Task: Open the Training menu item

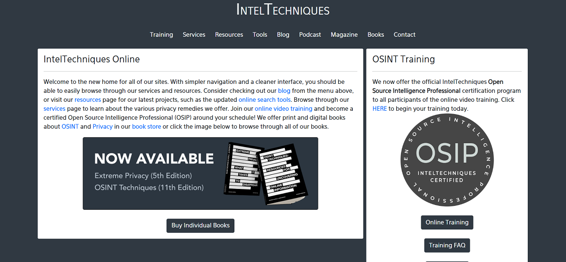Action: (x=161, y=34)
